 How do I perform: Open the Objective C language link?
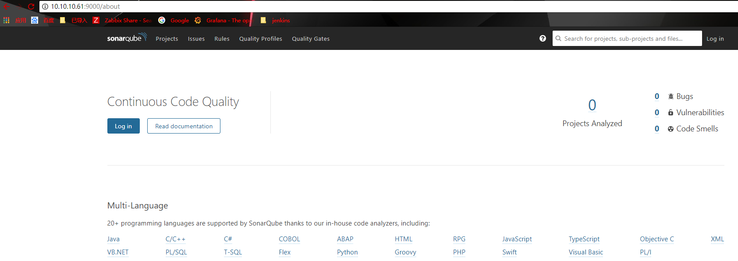click(x=657, y=239)
